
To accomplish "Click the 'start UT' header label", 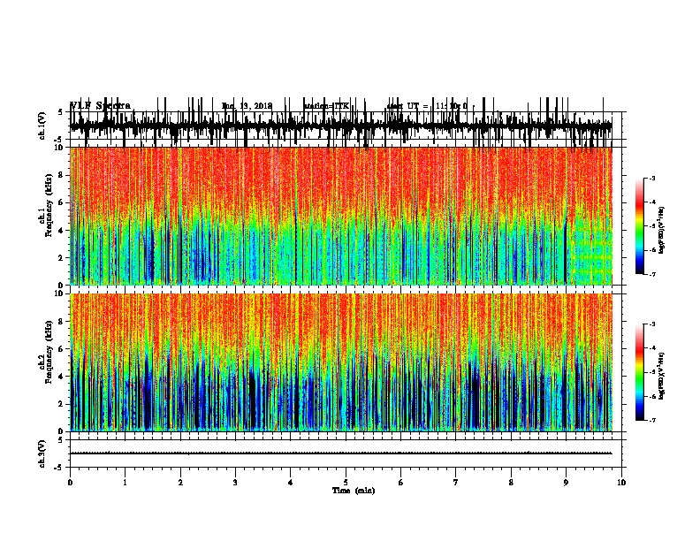I will tap(403, 106).
